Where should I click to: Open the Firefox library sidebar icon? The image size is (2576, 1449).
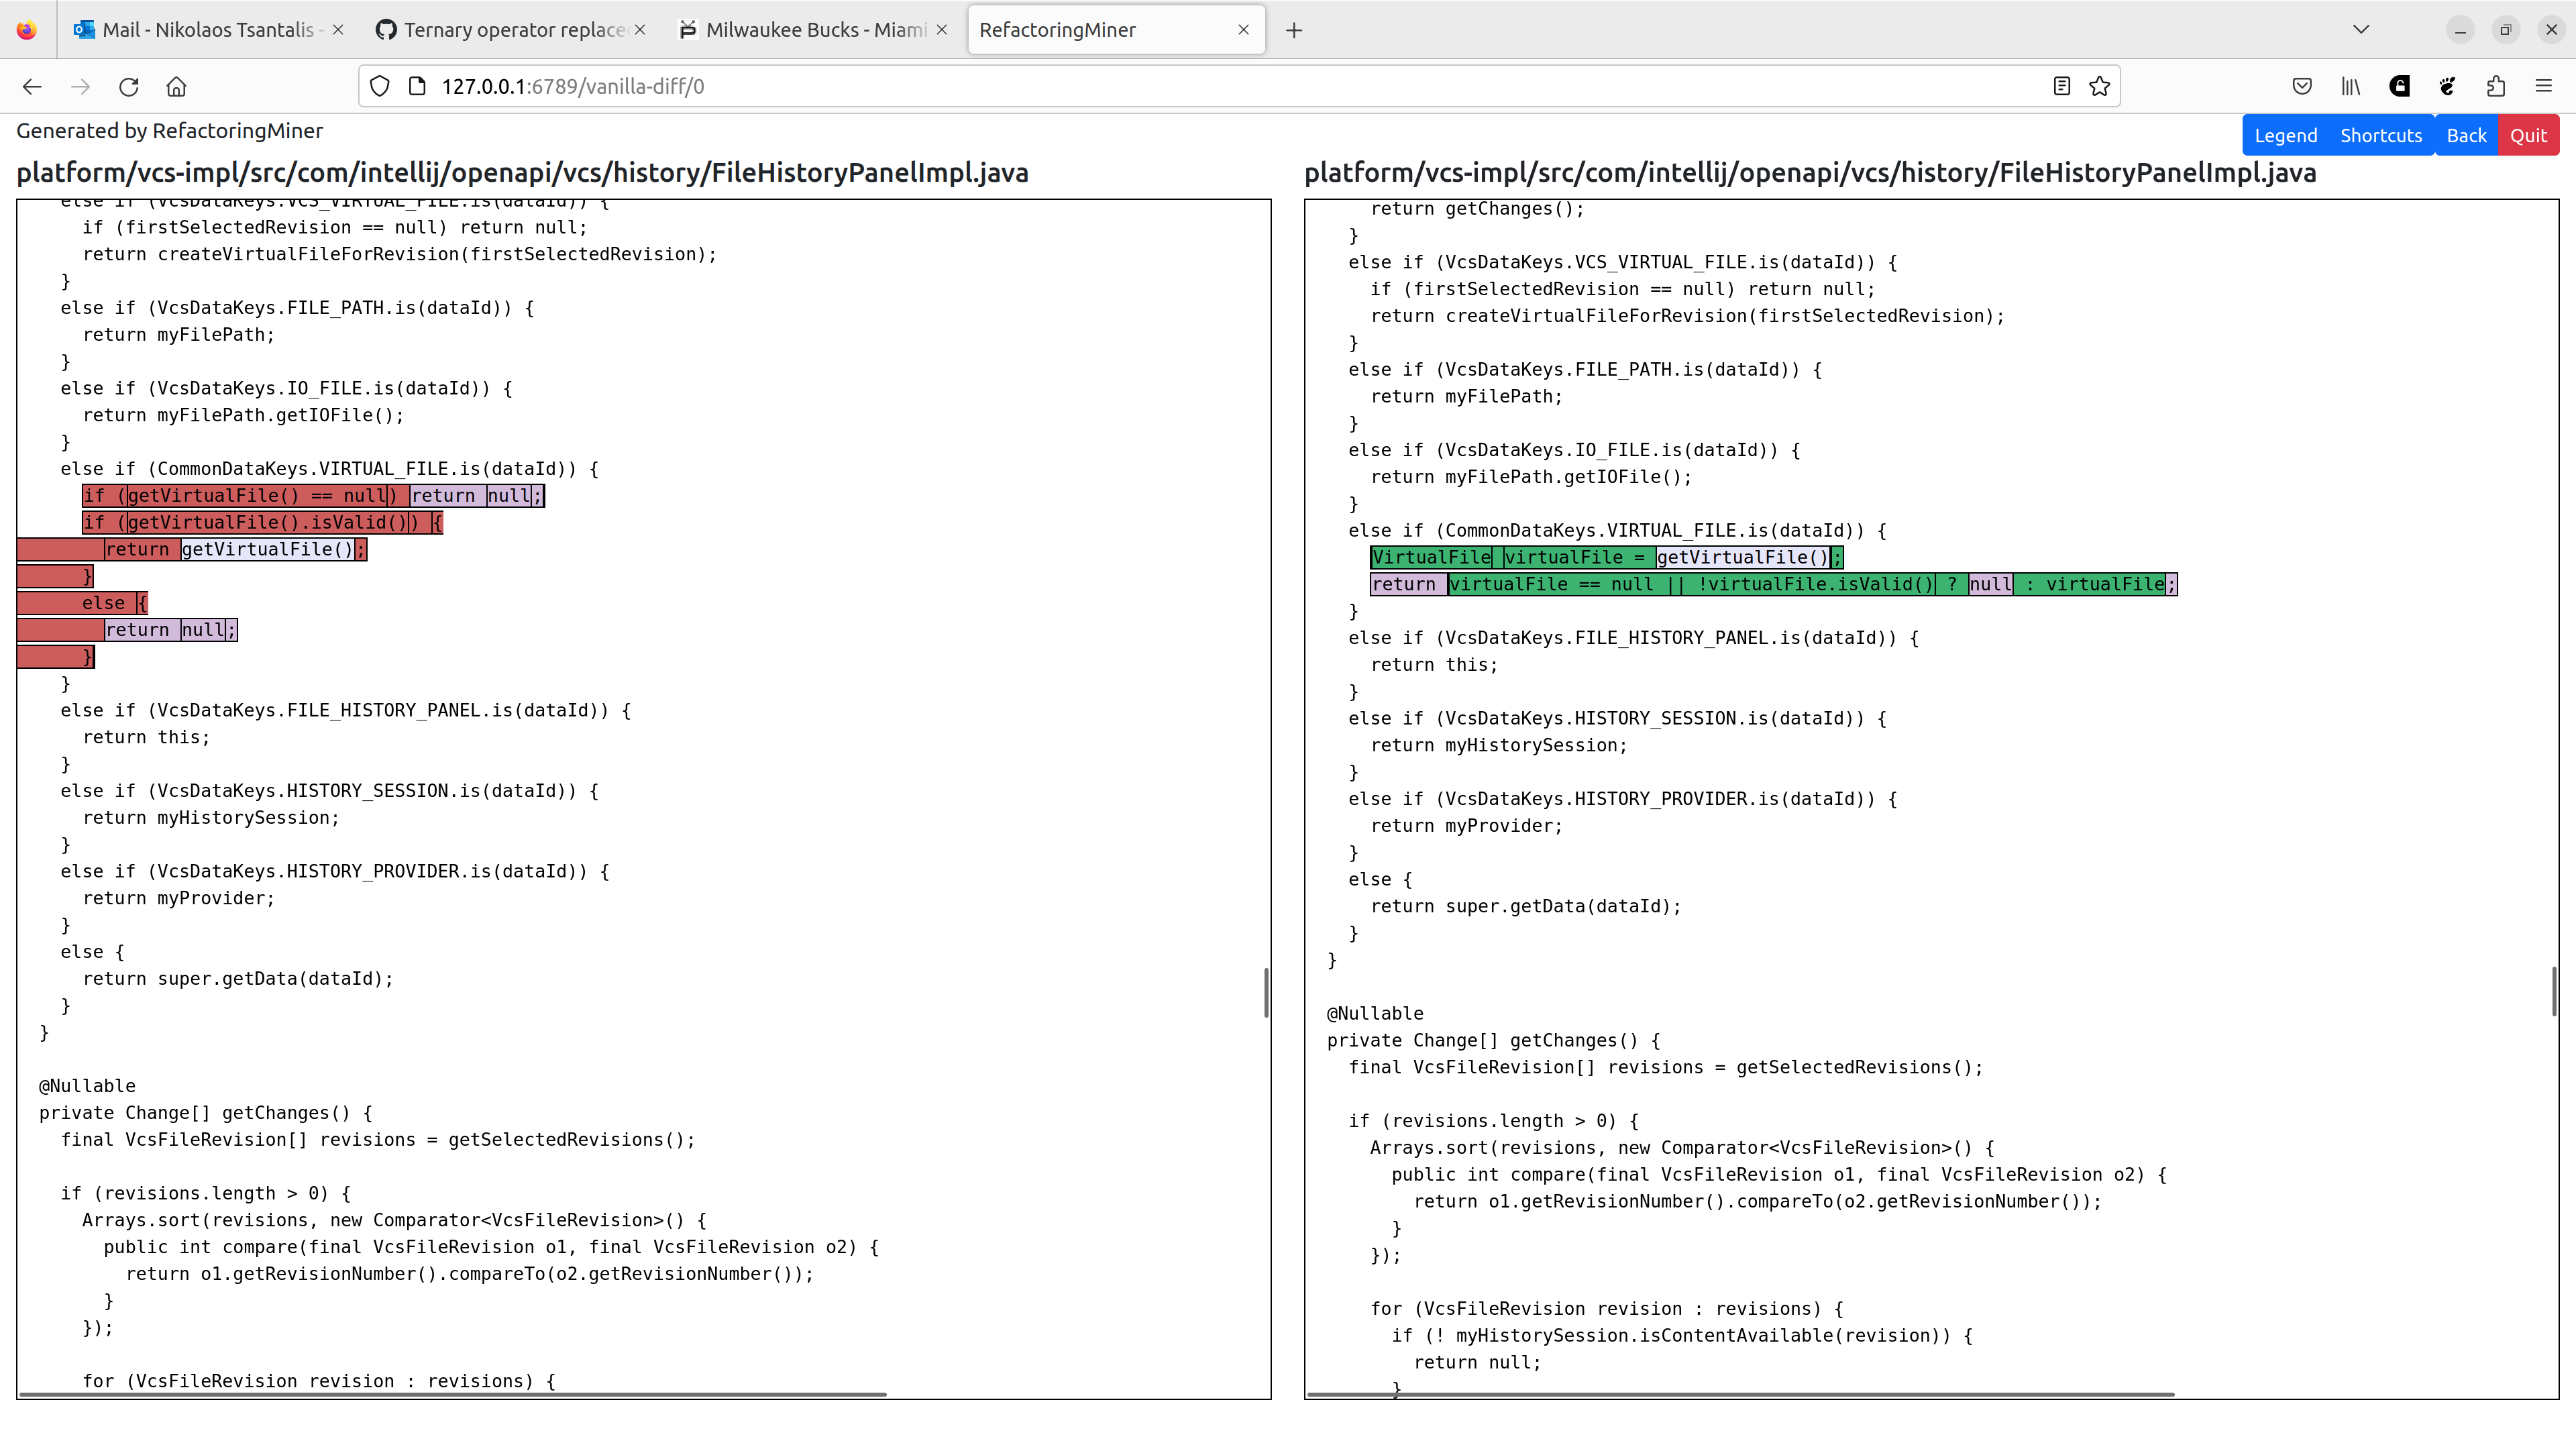[2350, 86]
